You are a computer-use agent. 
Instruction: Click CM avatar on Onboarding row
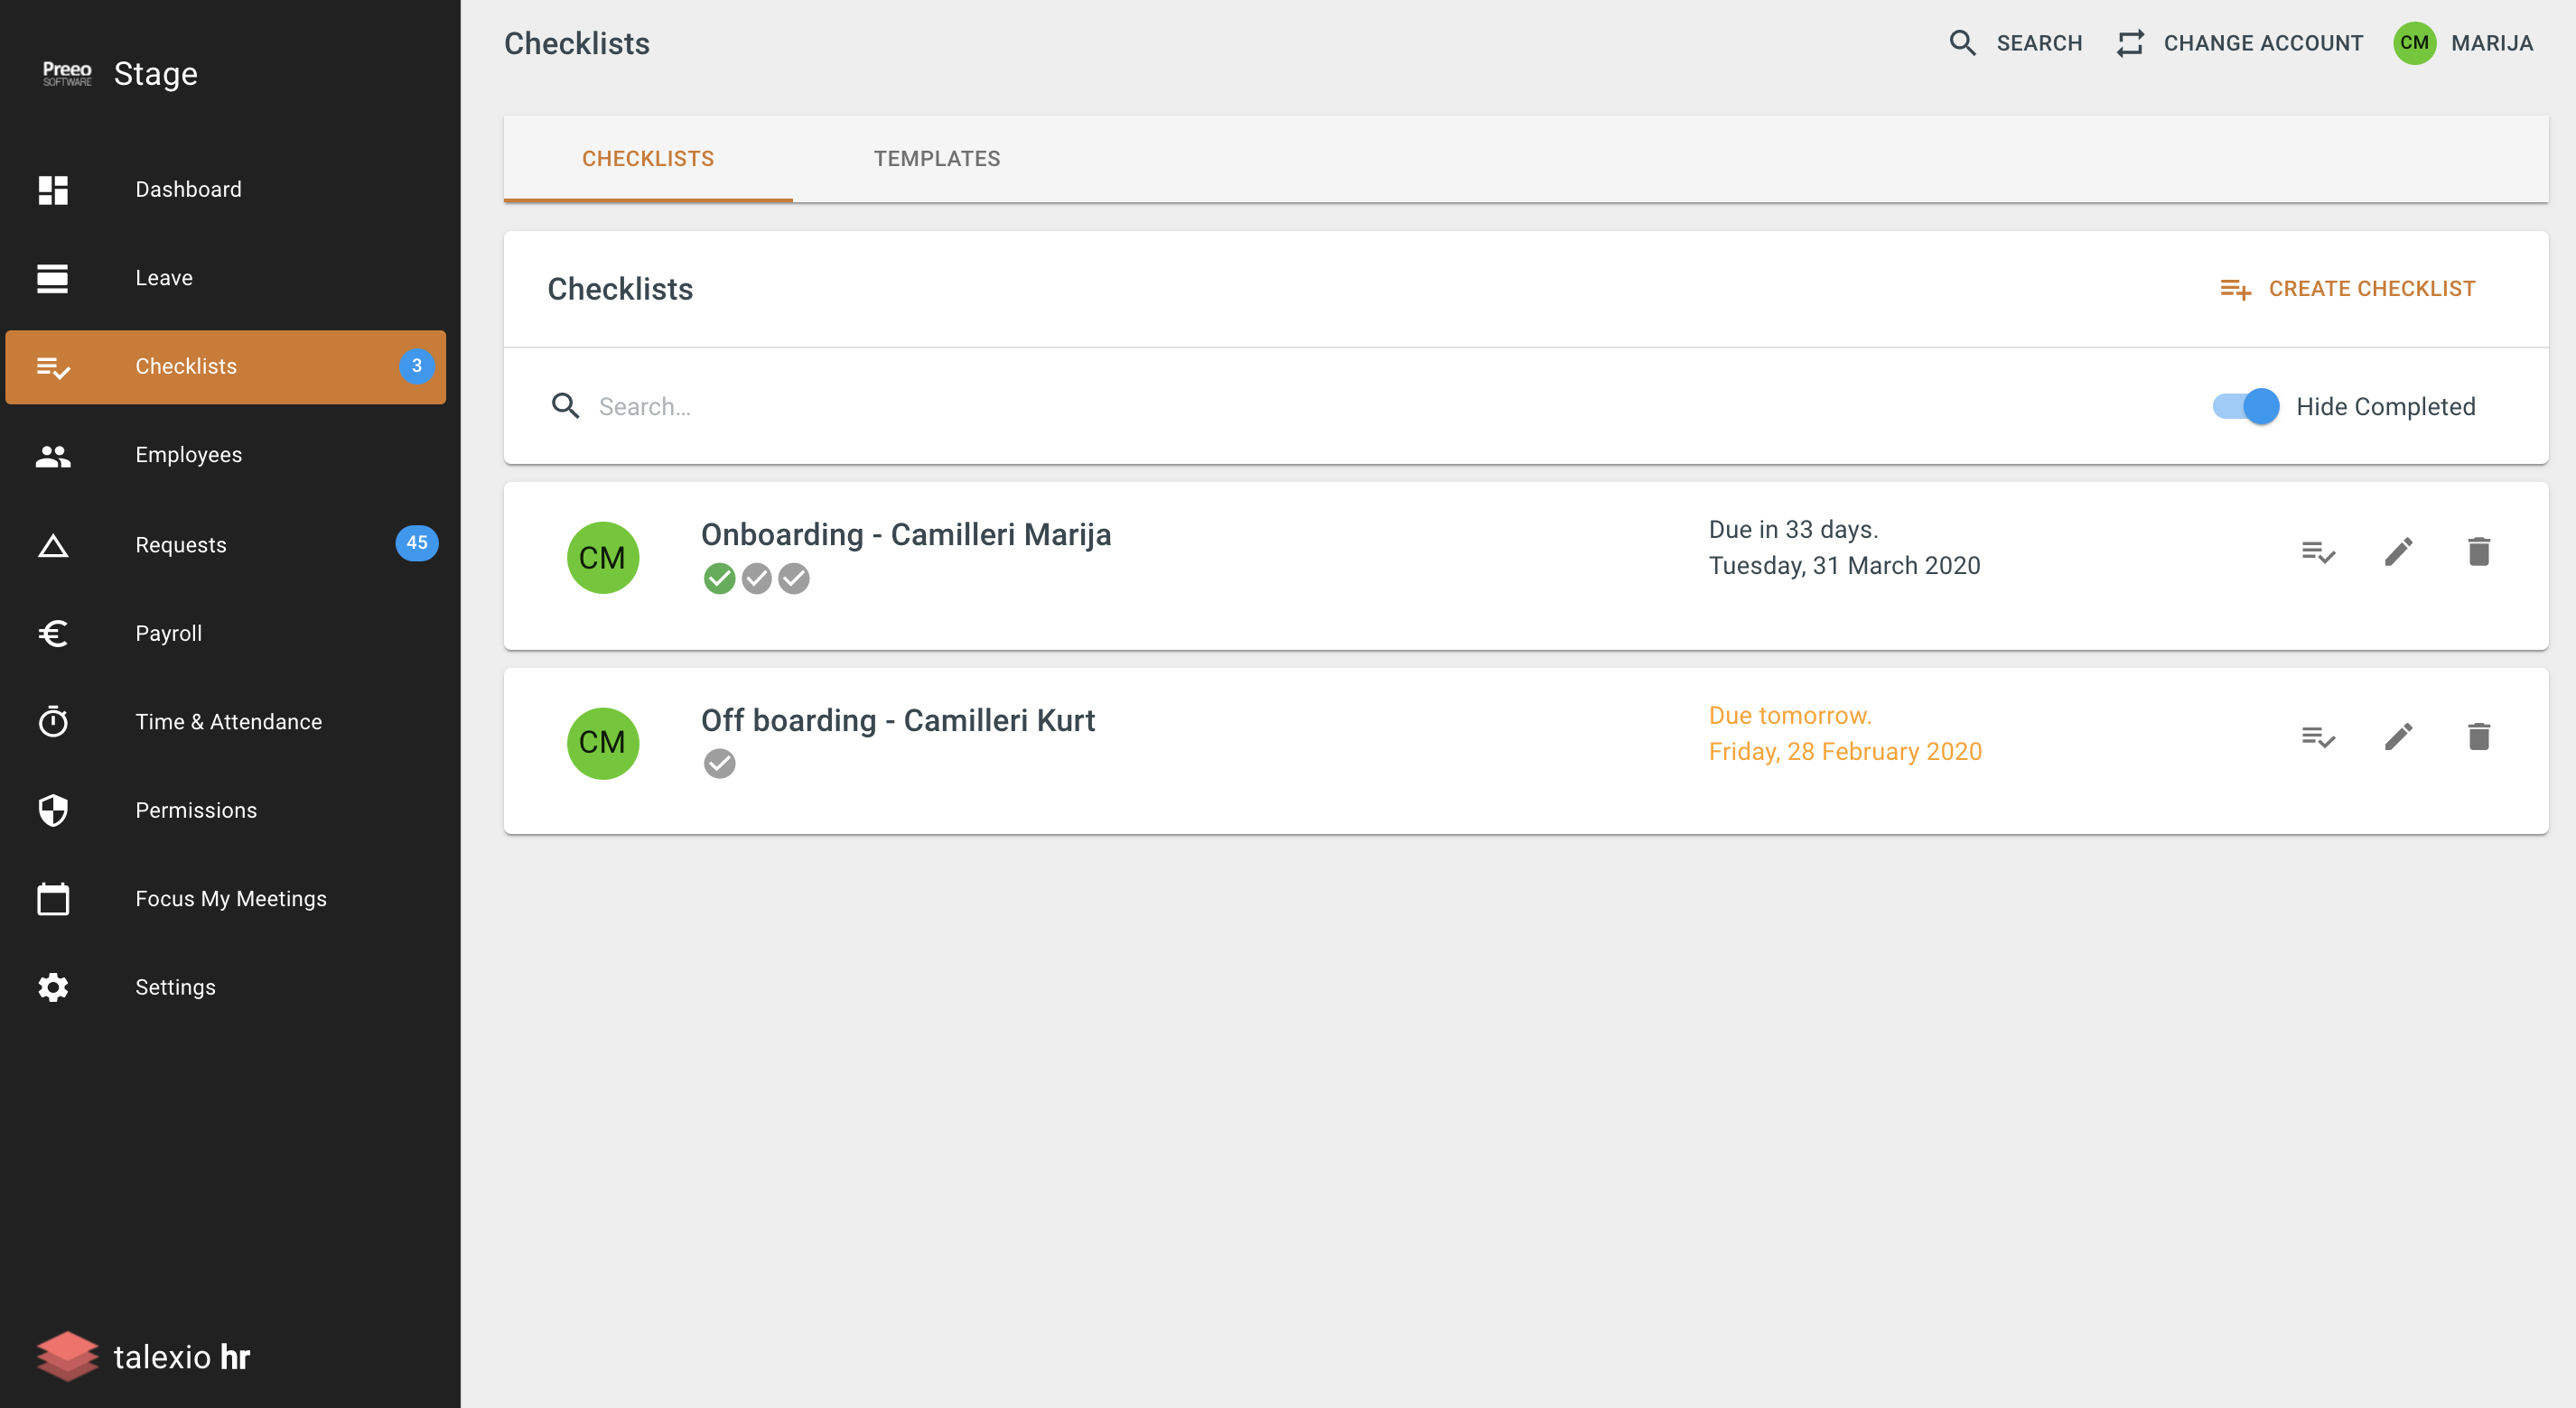(x=603, y=558)
